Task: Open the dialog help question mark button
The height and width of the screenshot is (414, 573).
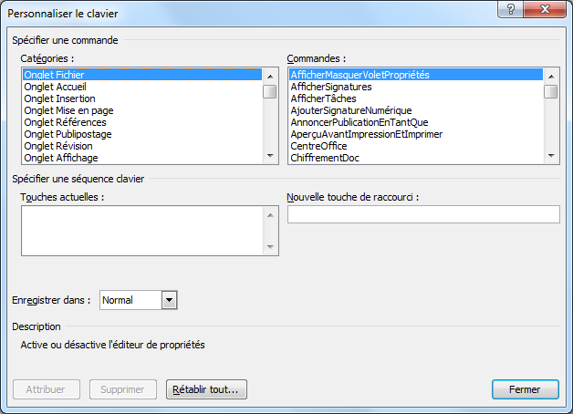Action: tap(511, 9)
